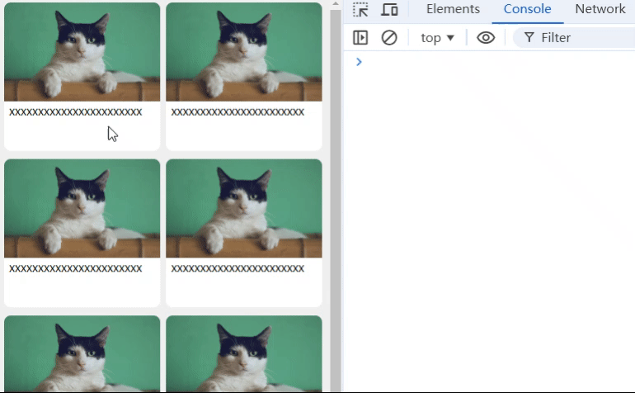Click the console prompt chevron
Screen dimensions: 635x393
coord(359,62)
